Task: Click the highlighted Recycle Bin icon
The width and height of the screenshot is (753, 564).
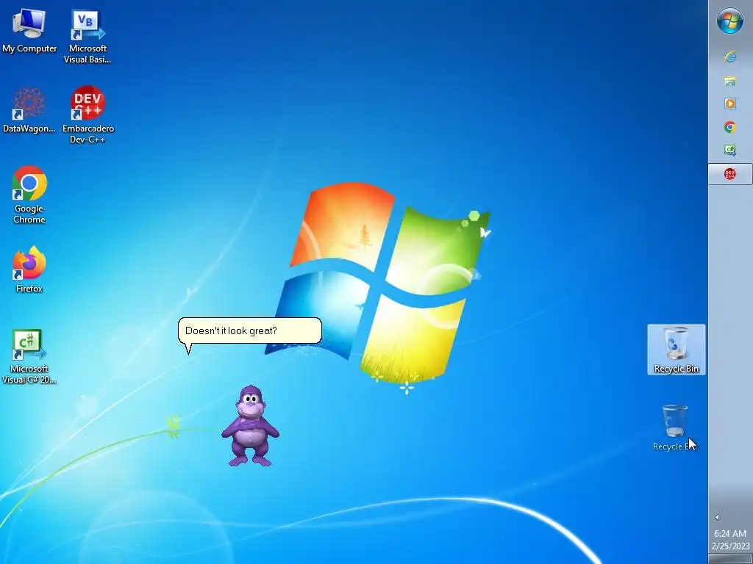Action: pos(677,350)
